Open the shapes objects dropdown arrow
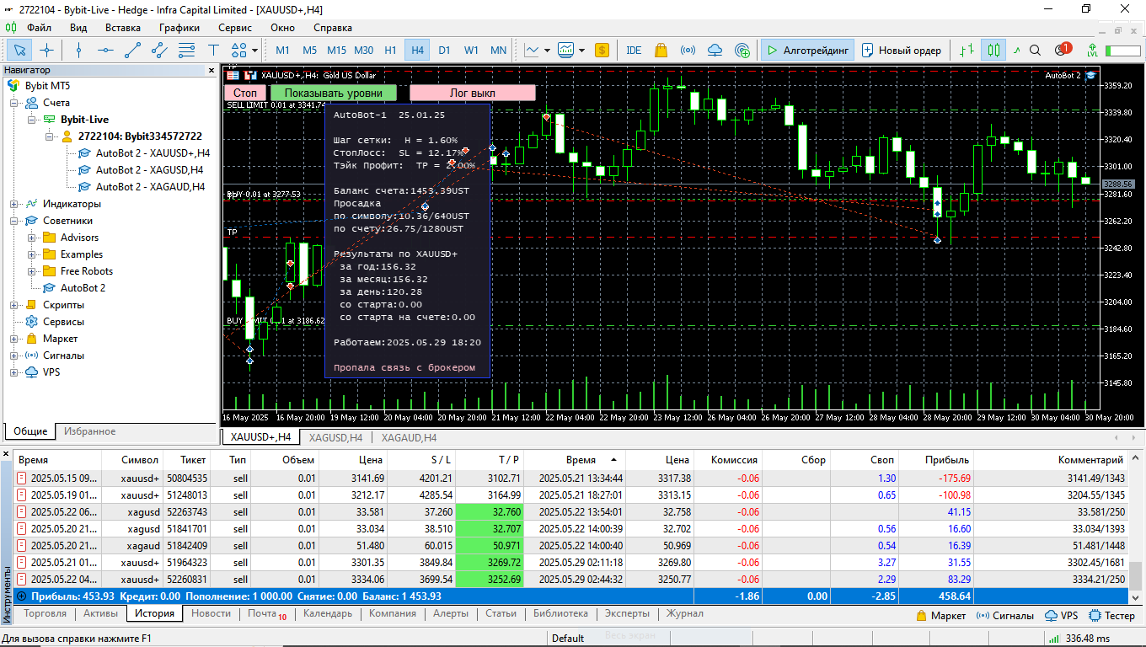 (x=255, y=50)
